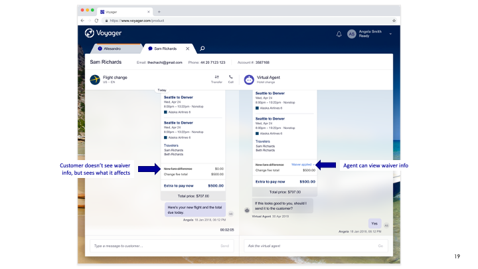Open a new browser tab with plus
478x269 pixels.
159,12
